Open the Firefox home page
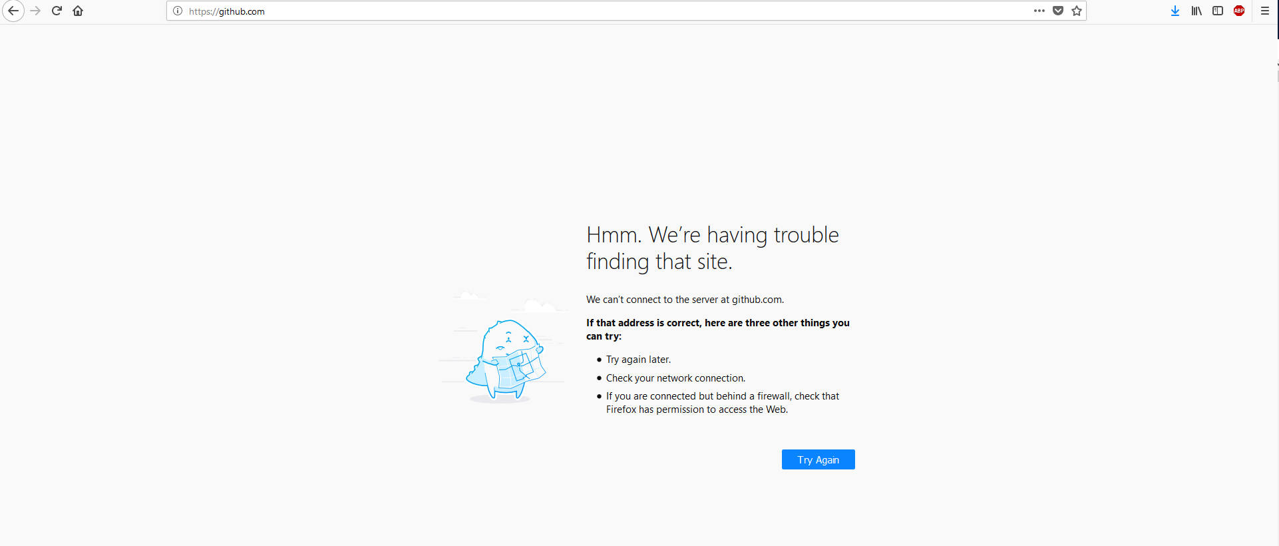 point(78,11)
